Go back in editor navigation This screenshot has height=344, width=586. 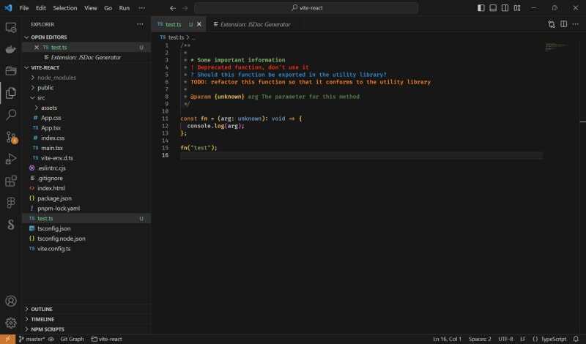coord(173,8)
